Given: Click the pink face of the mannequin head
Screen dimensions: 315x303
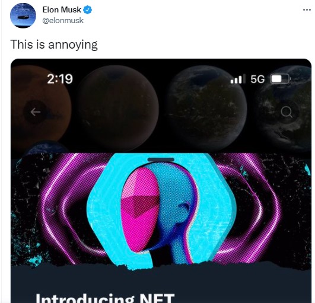Looking at the screenshot, I should [x=141, y=209].
